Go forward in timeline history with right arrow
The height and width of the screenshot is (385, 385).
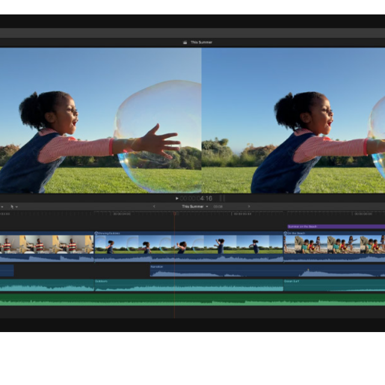(248, 206)
